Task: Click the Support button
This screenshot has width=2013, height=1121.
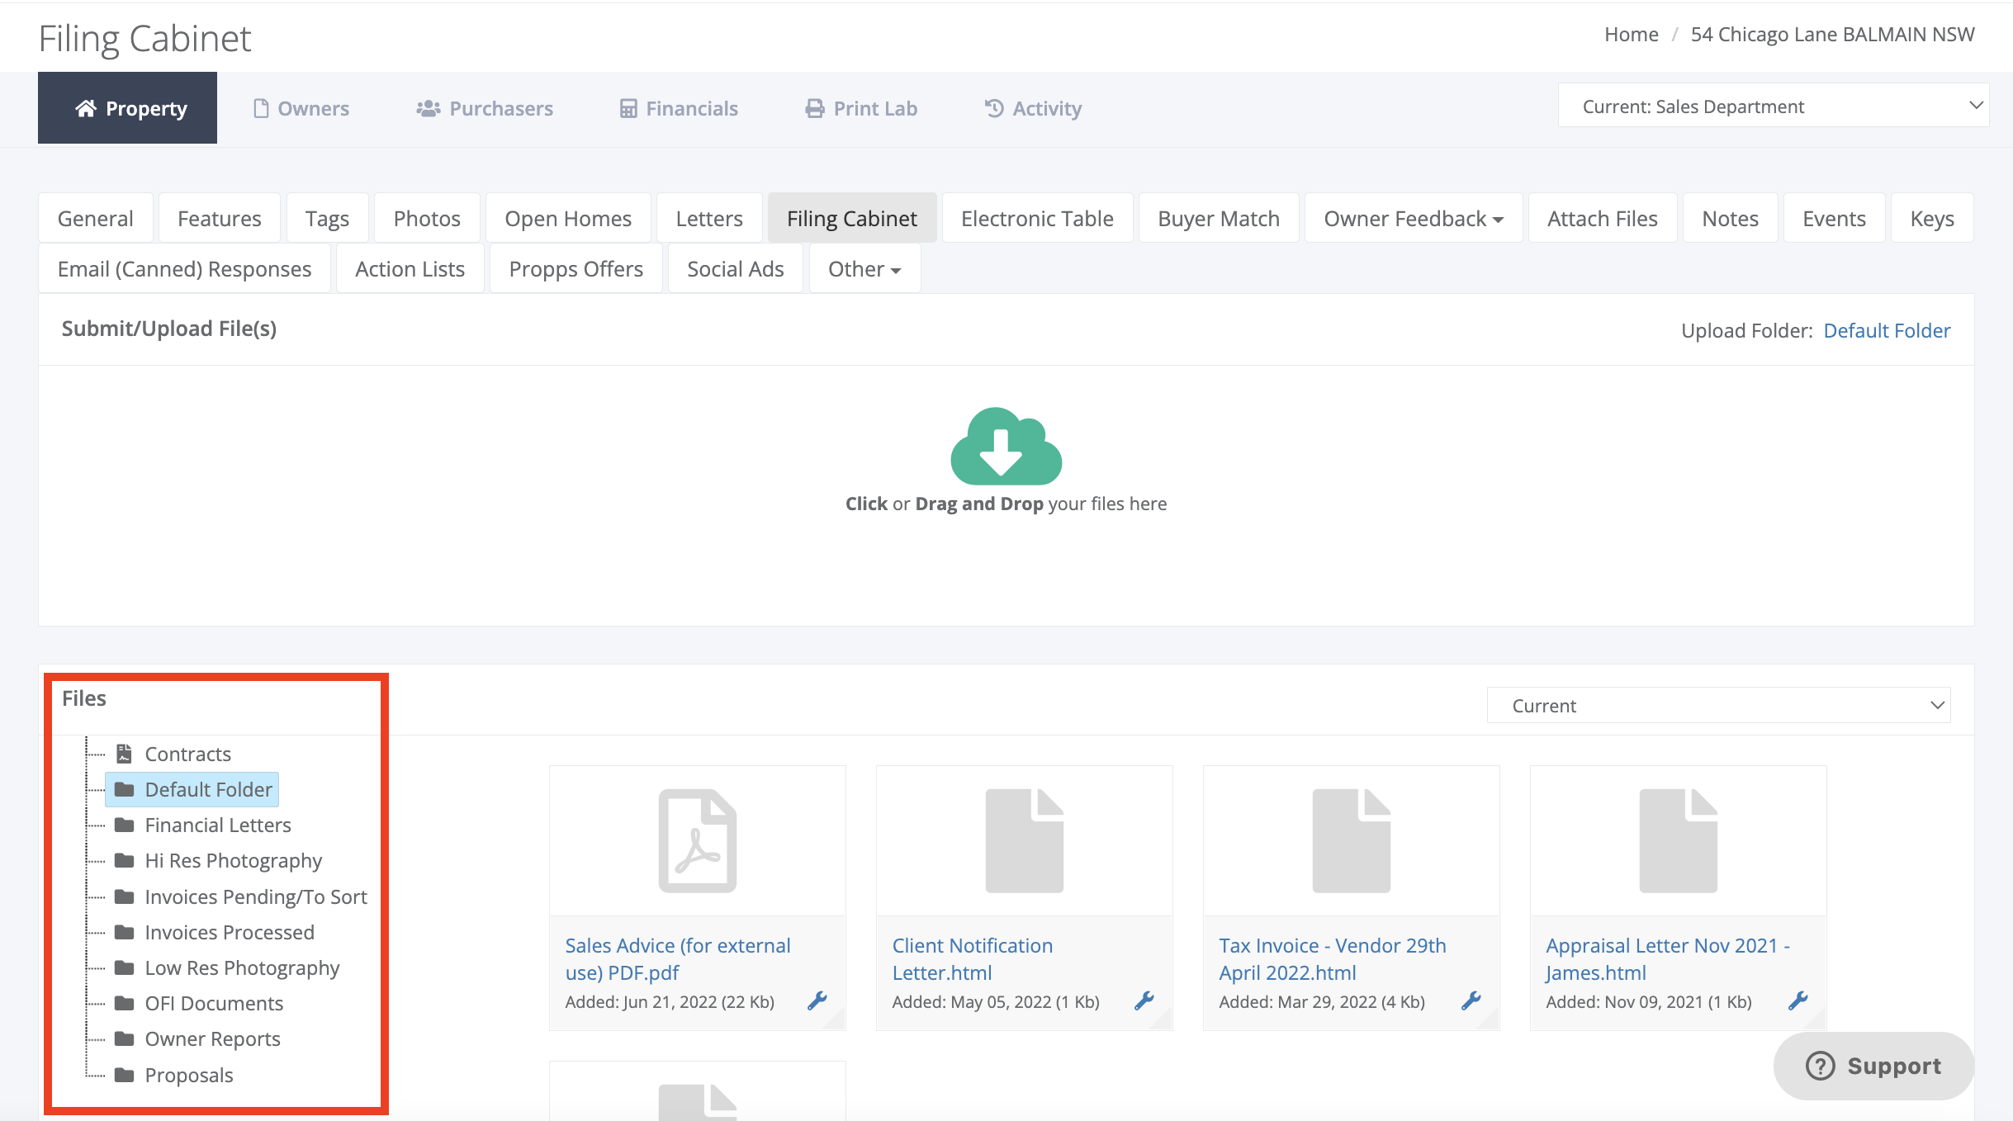Action: [1873, 1066]
